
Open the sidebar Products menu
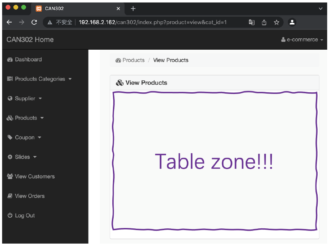(25, 118)
